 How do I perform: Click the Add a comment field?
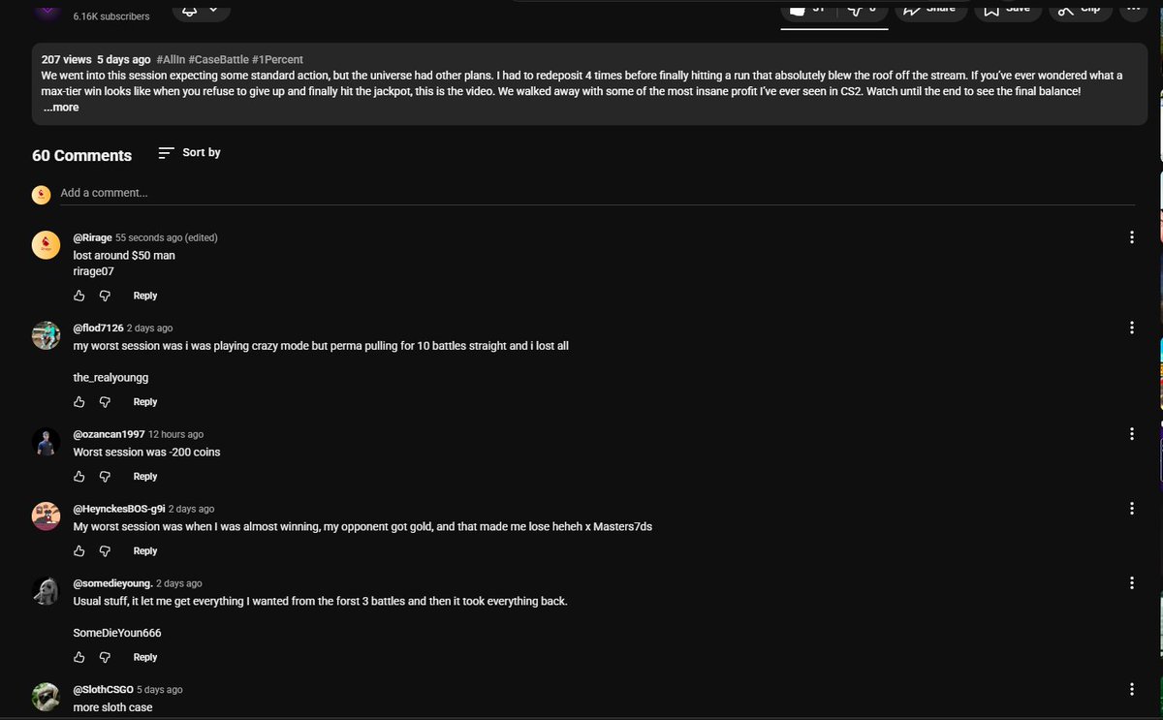coord(597,193)
